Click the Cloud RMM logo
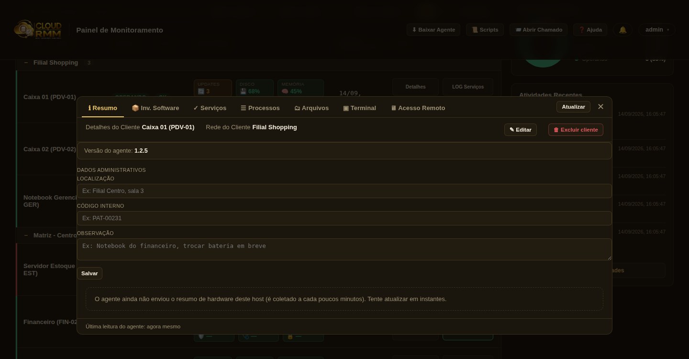Image resolution: width=689 pixels, height=359 pixels. pos(38,30)
